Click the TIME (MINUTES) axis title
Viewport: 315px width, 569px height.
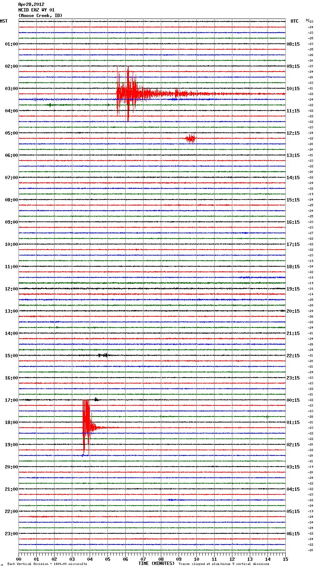pos(156,563)
